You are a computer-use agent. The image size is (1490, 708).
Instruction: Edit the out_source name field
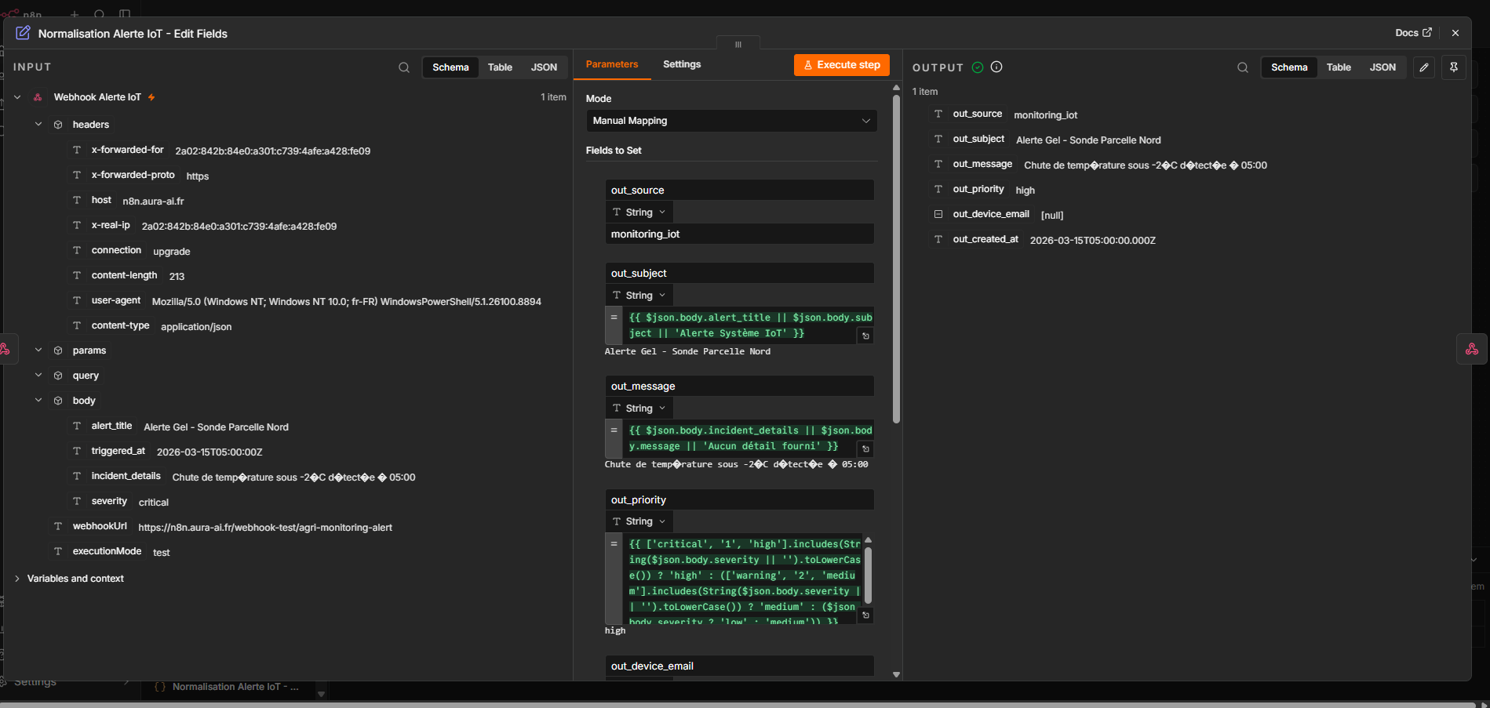[x=740, y=190]
